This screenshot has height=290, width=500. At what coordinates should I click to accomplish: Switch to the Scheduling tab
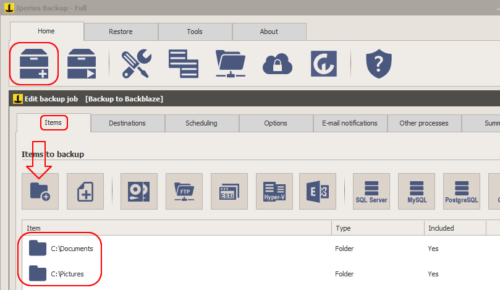[201, 123]
